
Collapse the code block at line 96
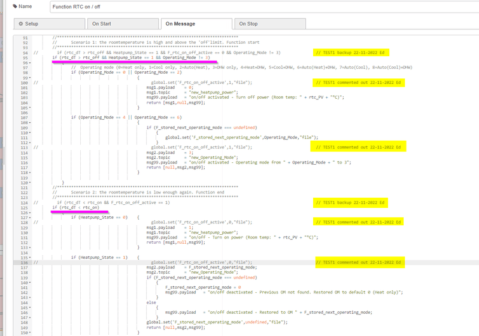point(30,62)
